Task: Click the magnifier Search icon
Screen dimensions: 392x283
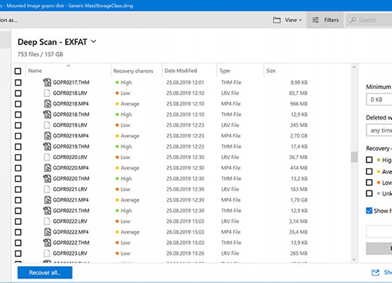Action: click(353, 20)
